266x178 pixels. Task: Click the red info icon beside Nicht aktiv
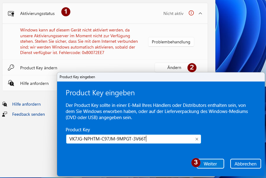[191, 13]
